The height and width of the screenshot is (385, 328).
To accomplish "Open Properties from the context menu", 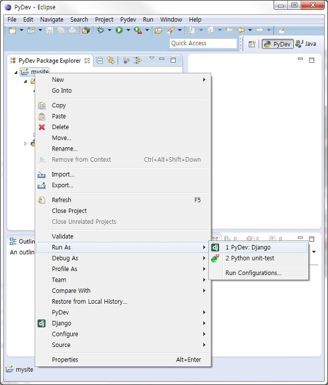I will 123,359.
